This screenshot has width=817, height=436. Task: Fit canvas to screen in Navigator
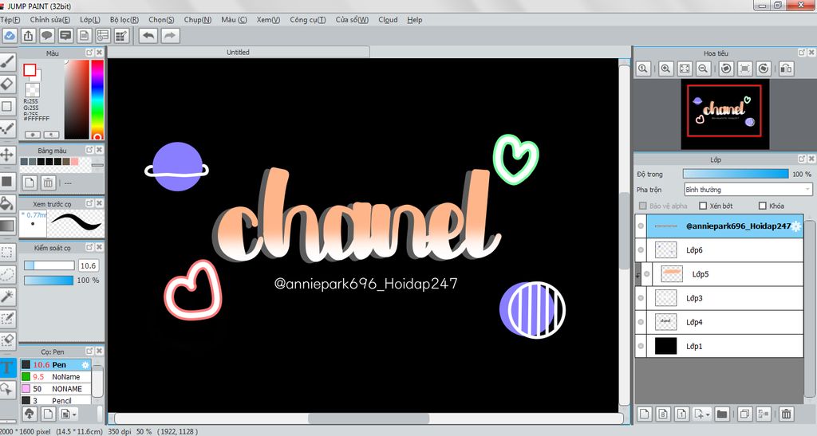pos(684,69)
